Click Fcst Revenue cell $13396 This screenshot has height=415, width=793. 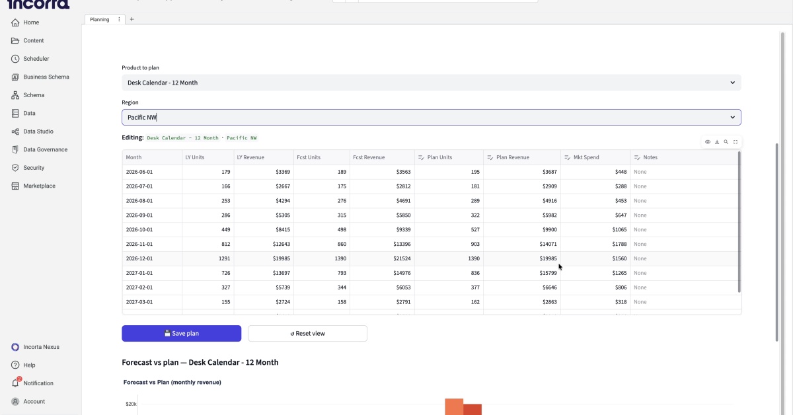382,244
